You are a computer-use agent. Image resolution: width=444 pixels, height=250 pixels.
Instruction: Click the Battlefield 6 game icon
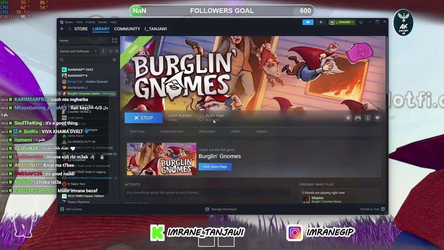pos(64,75)
